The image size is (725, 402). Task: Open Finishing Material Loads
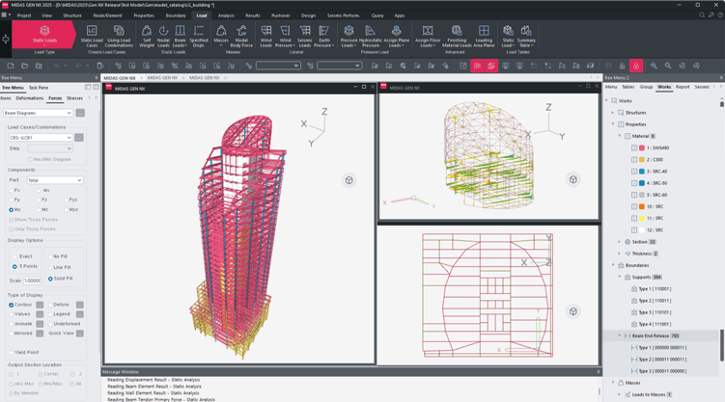coord(457,36)
